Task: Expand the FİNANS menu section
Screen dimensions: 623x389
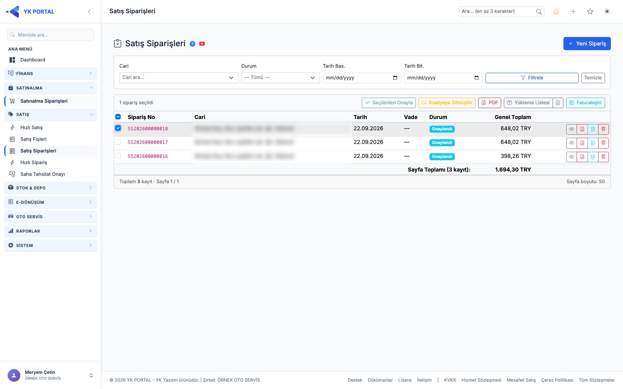Action: [51, 74]
